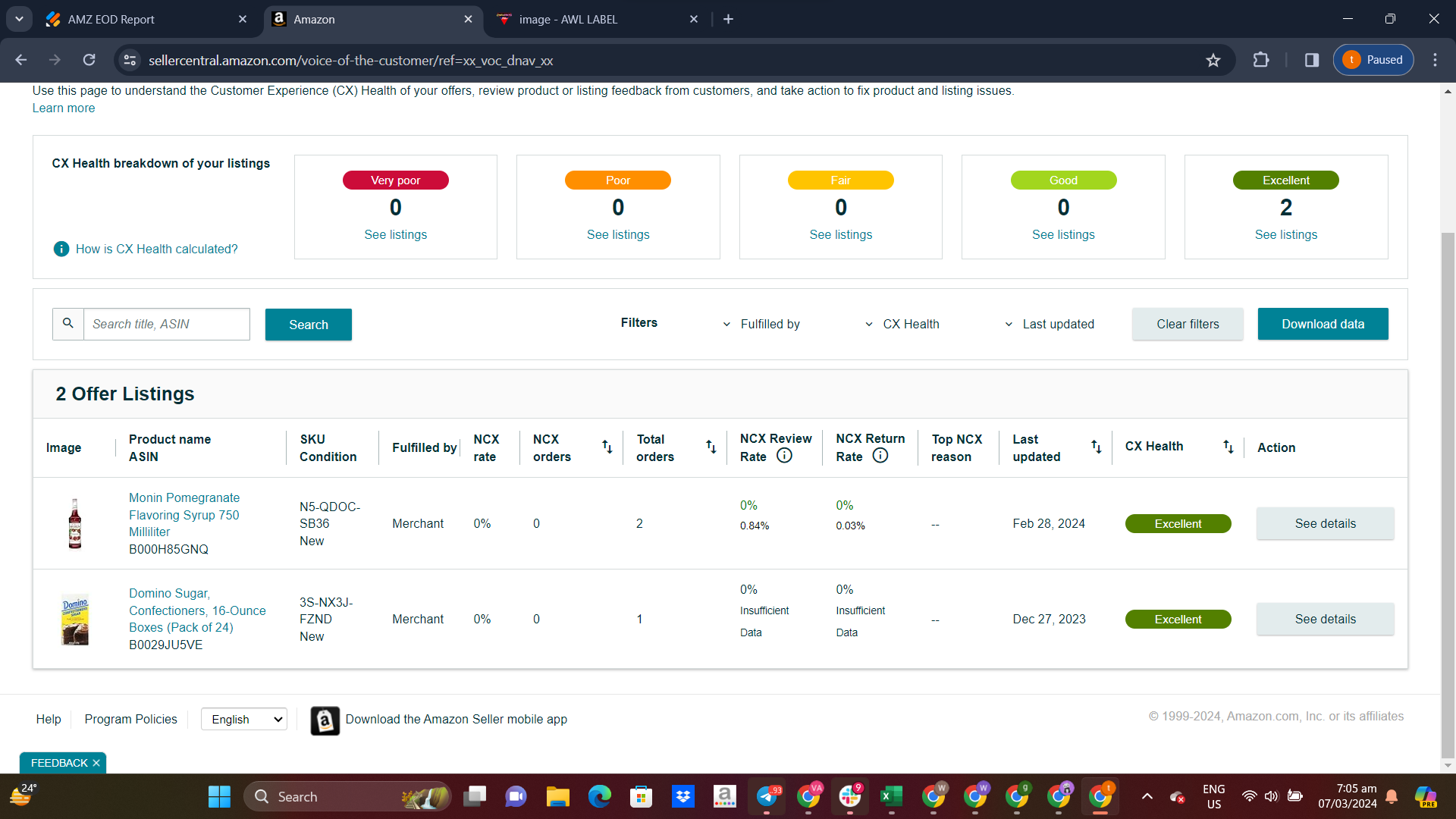Viewport: 1456px width, 819px height.
Task: Open Dropbox from the taskbar
Action: pos(682,796)
